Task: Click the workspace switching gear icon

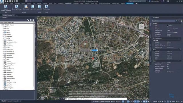Action: [x=159, y=102]
